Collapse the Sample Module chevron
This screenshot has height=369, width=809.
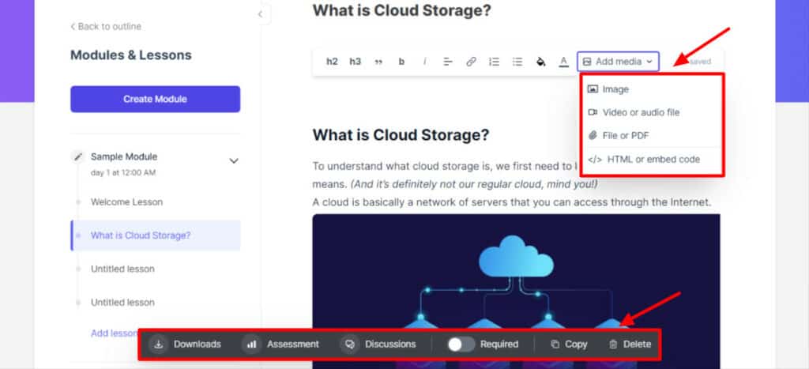tap(233, 161)
